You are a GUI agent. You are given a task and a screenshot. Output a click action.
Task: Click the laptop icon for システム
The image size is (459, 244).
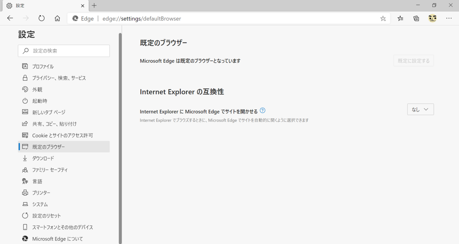click(x=25, y=204)
